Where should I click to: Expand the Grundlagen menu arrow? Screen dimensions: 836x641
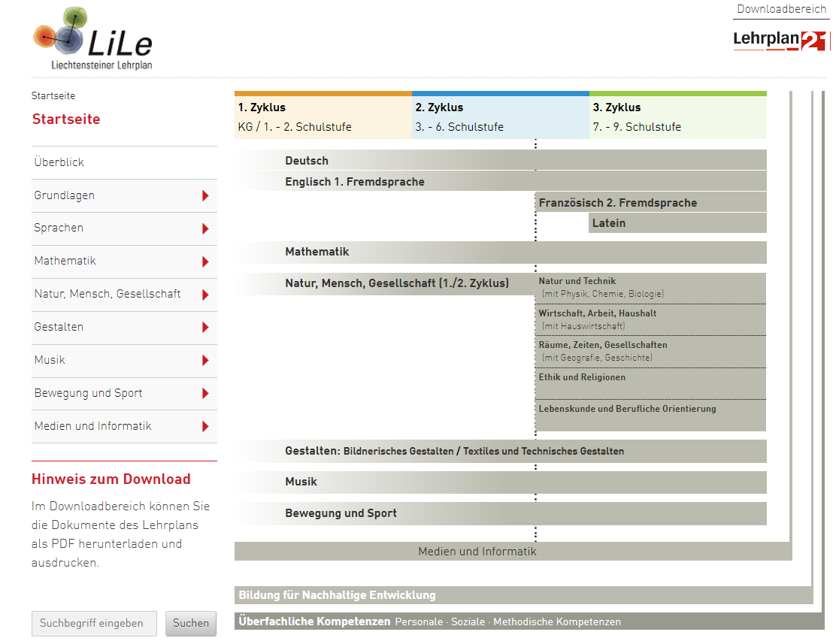205,196
